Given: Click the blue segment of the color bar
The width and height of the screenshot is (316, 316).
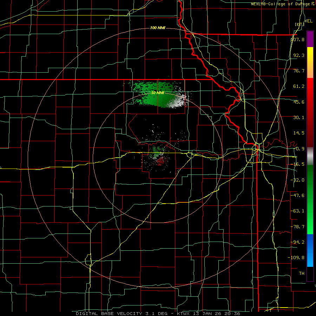Looking at the screenshot, I should point(310,250).
